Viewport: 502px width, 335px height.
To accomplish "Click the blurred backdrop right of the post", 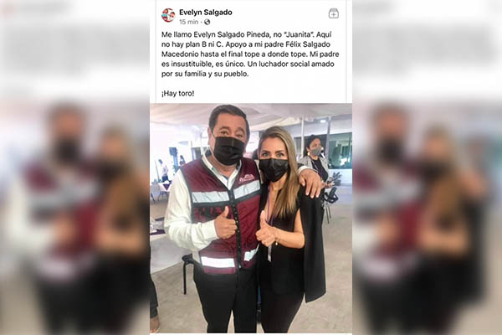I will click(427, 167).
